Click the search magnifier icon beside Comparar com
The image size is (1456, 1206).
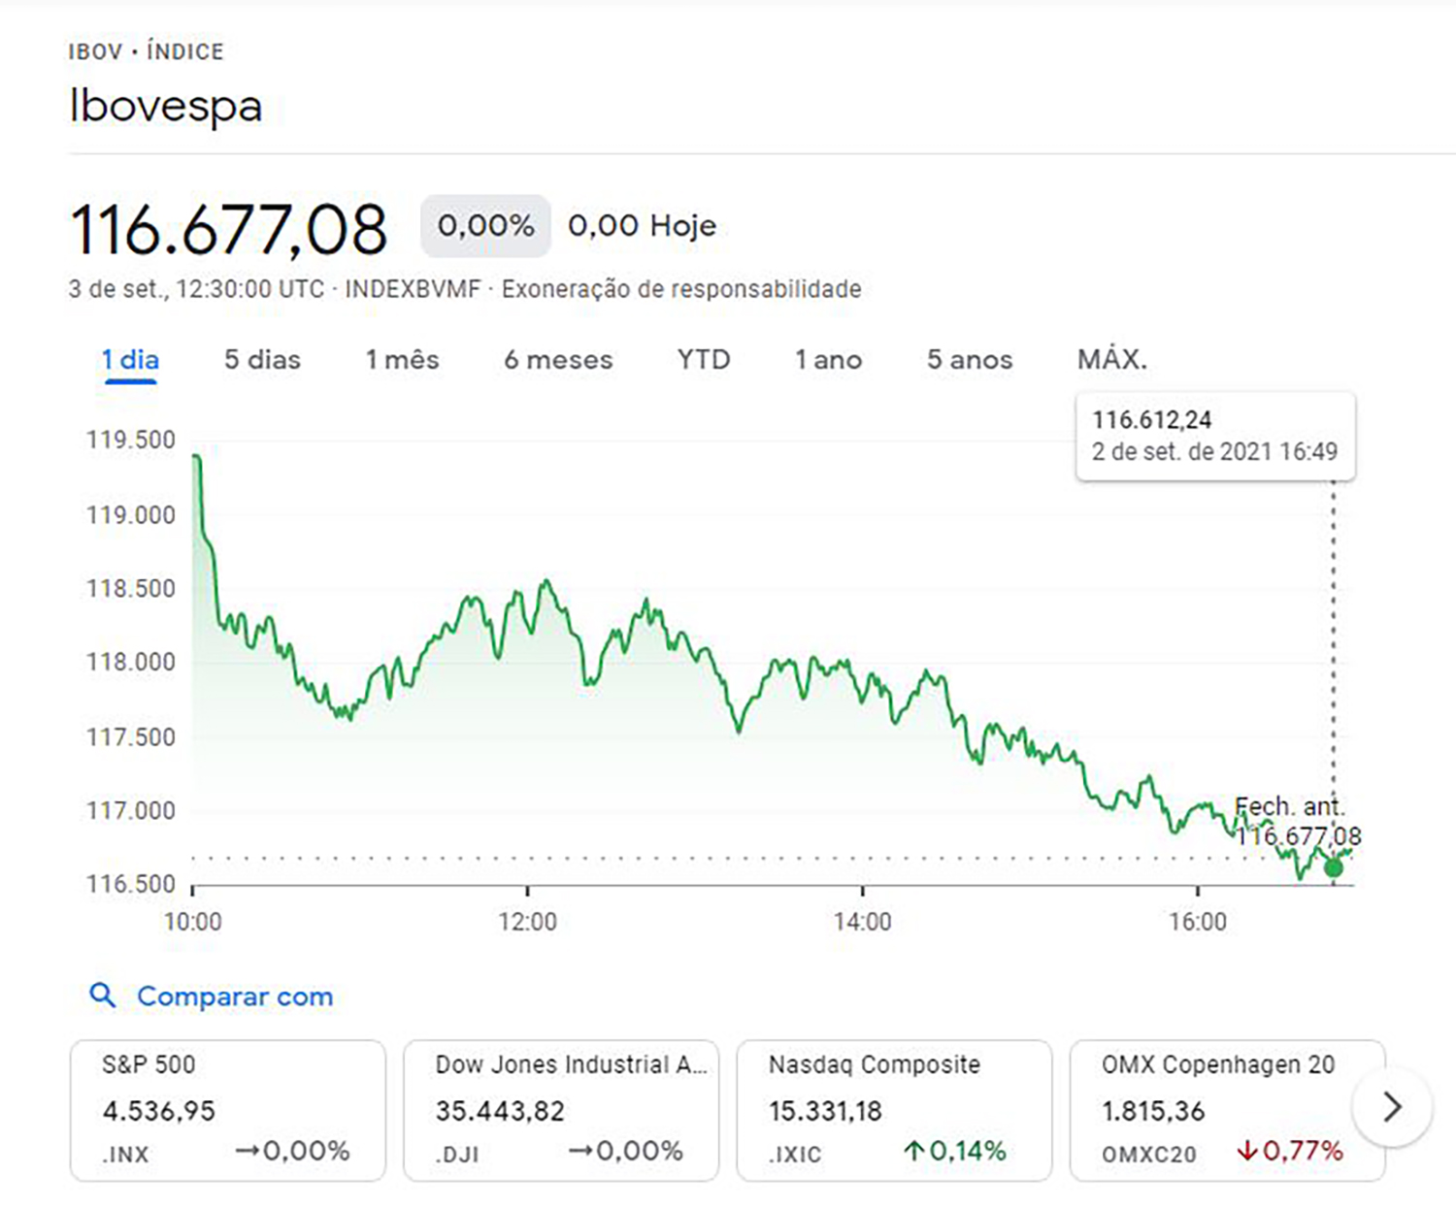(x=102, y=995)
